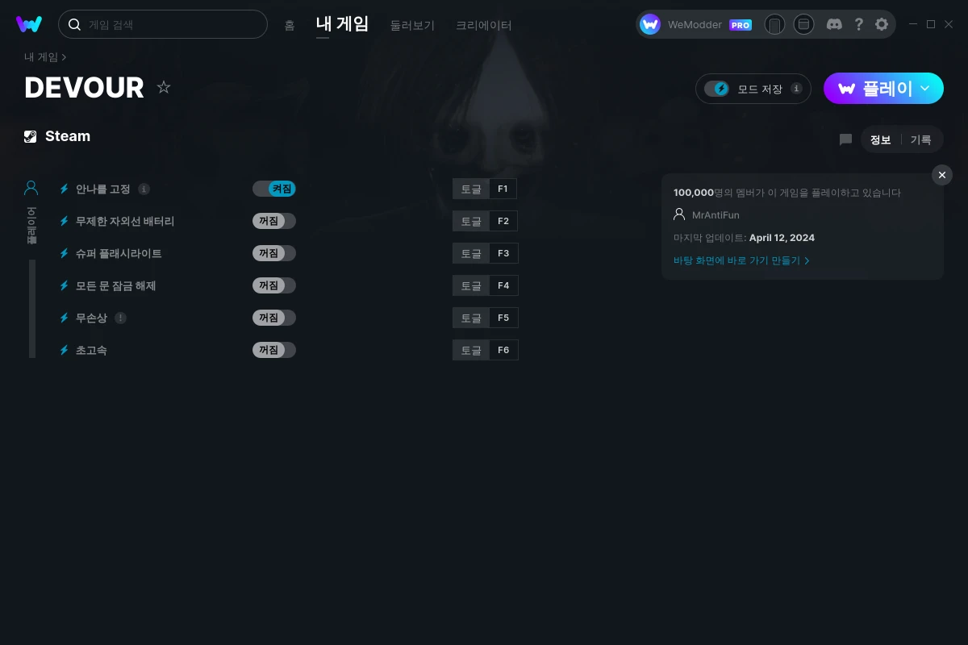Click the chat bubble icon beside 정보
The width and height of the screenshot is (968, 645).
pyautogui.click(x=845, y=139)
